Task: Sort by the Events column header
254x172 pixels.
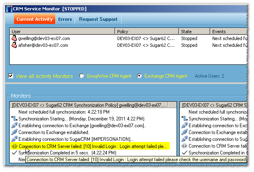Action: click(229, 32)
